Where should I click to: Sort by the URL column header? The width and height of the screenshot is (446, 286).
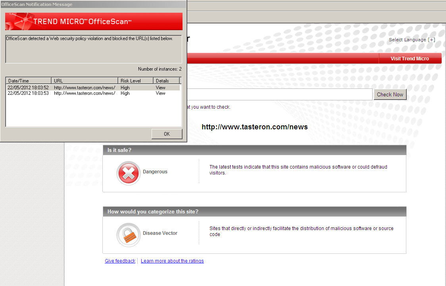click(85, 81)
